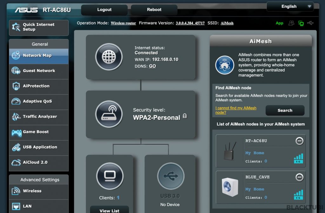The image size is (325, 213).
Task: Open Guest Network settings
Action: (39, 71)
